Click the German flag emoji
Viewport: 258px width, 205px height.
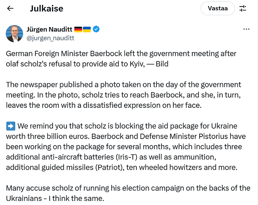coord(78,30)
